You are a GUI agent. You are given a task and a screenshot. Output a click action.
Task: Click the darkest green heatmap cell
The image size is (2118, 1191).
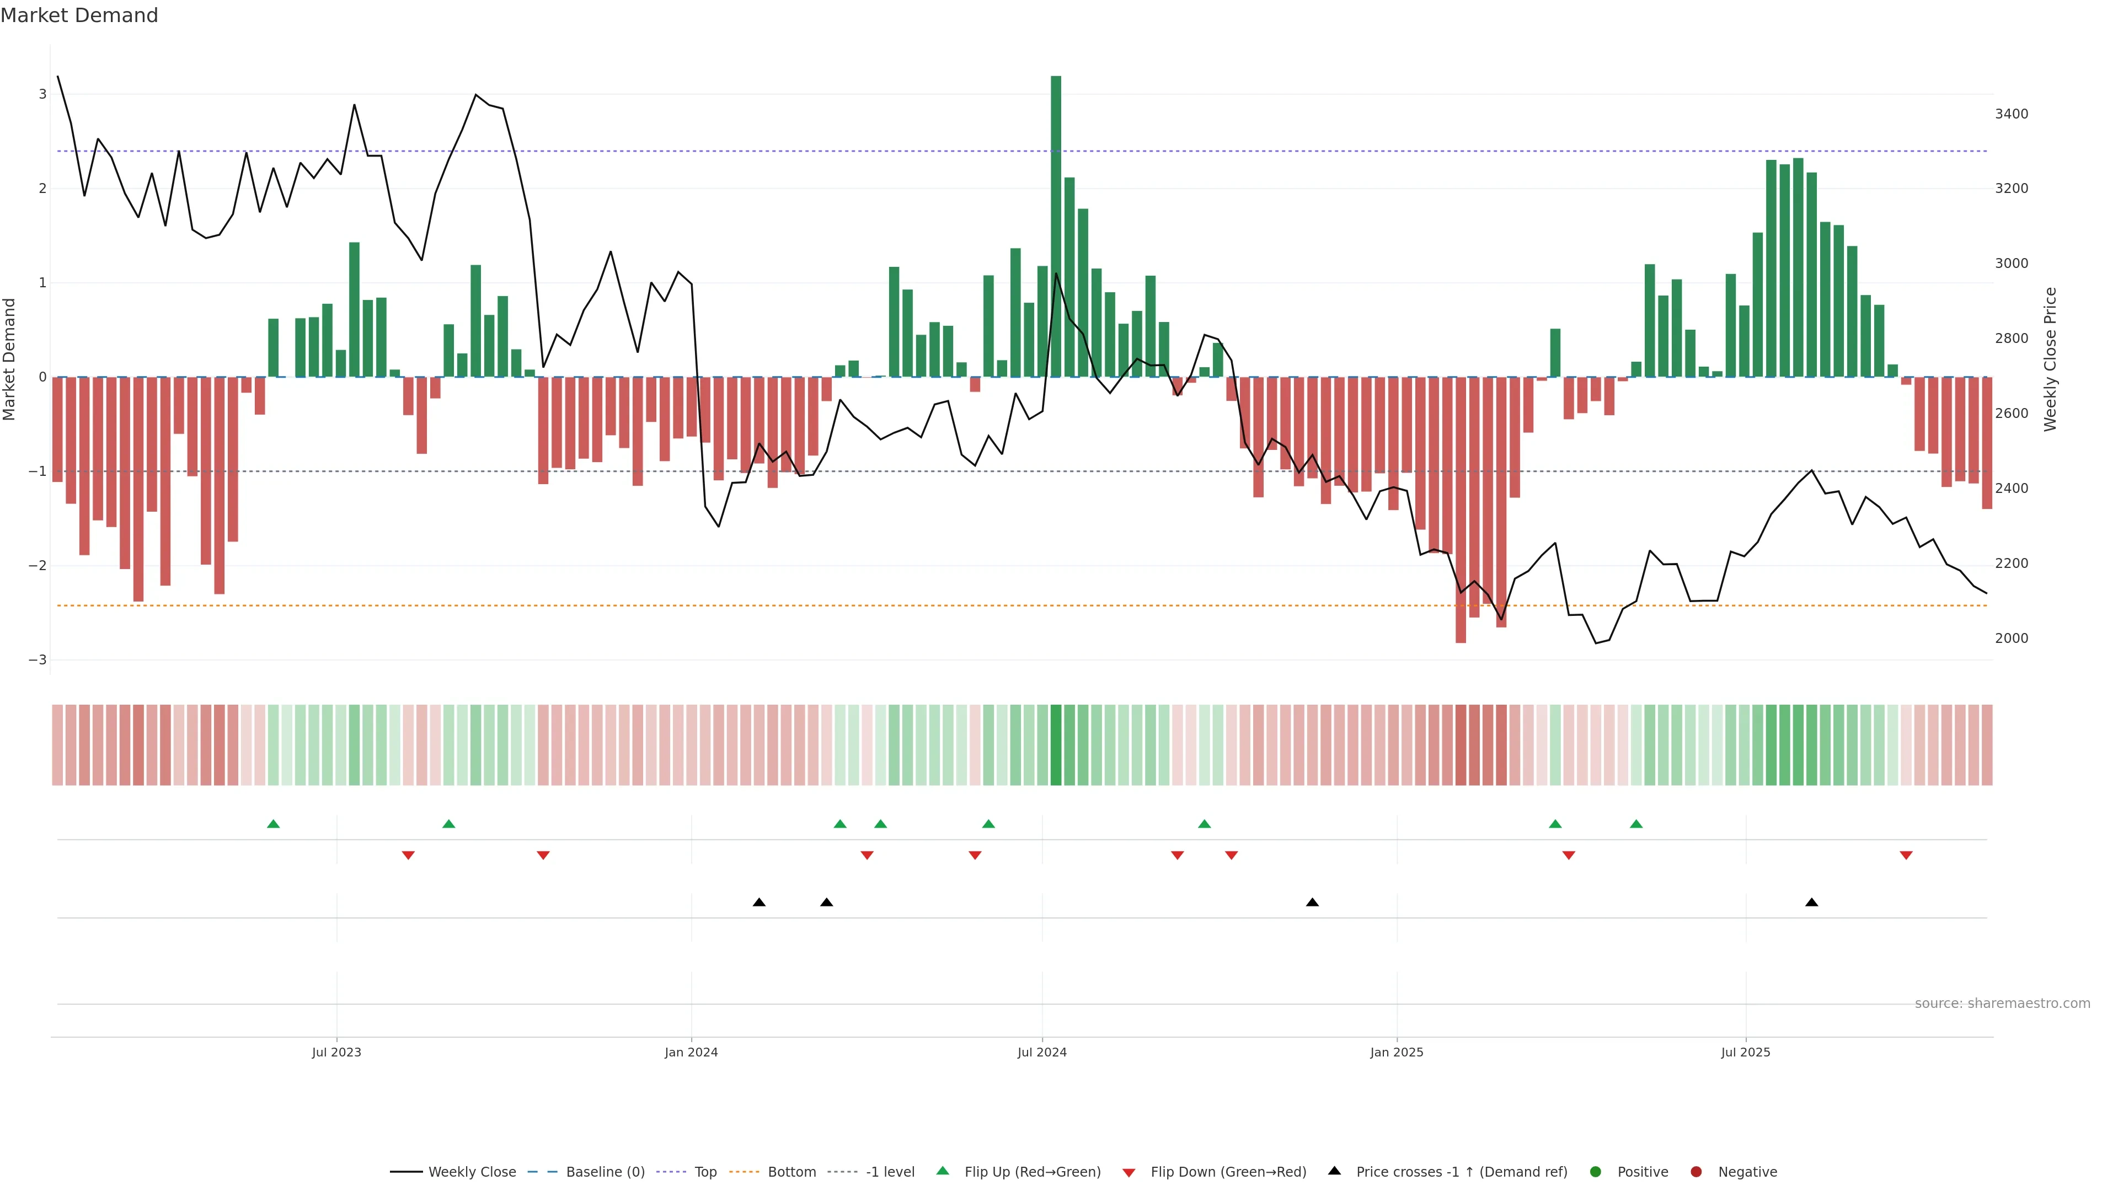[1056, 745]
